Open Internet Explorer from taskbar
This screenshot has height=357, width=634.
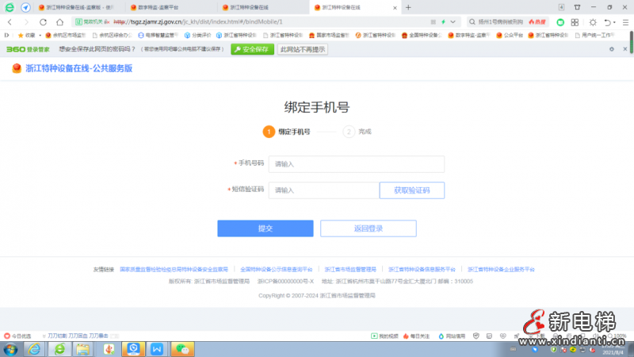click(x=35, y=349)
